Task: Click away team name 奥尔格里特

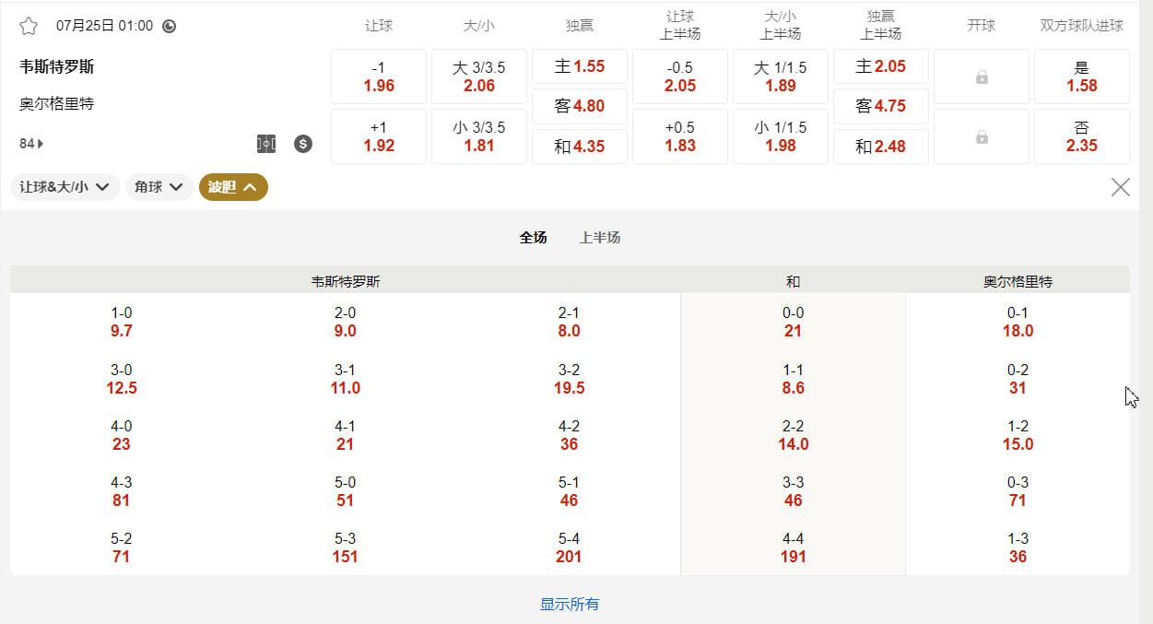Action: point(57,104)
